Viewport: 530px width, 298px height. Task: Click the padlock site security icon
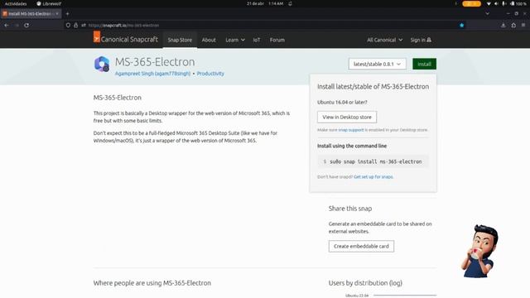pyautogui.click(x=75, y=26)
